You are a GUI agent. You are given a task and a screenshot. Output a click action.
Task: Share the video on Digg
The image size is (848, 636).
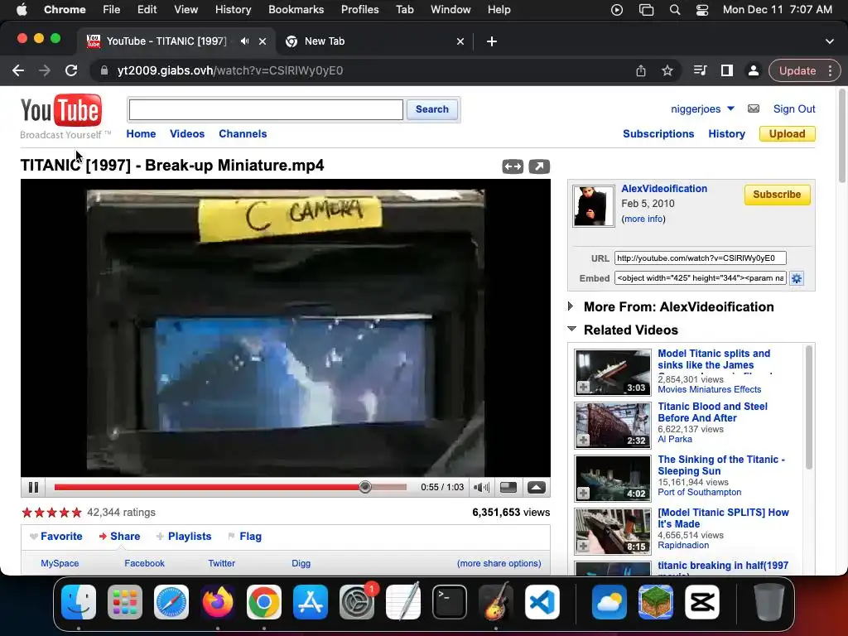[301, 563]
